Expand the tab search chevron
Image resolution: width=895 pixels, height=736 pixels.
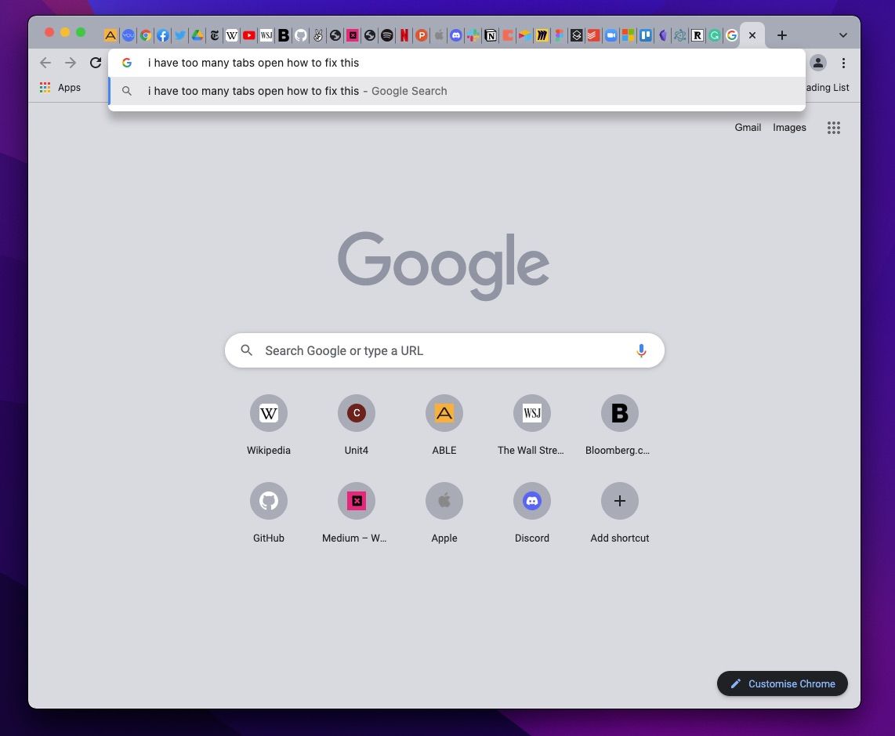(843, 35)
